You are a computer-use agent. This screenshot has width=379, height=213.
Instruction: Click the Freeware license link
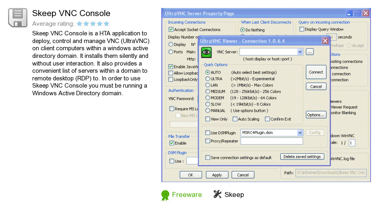pyautogui.click(x=187, y=195)
